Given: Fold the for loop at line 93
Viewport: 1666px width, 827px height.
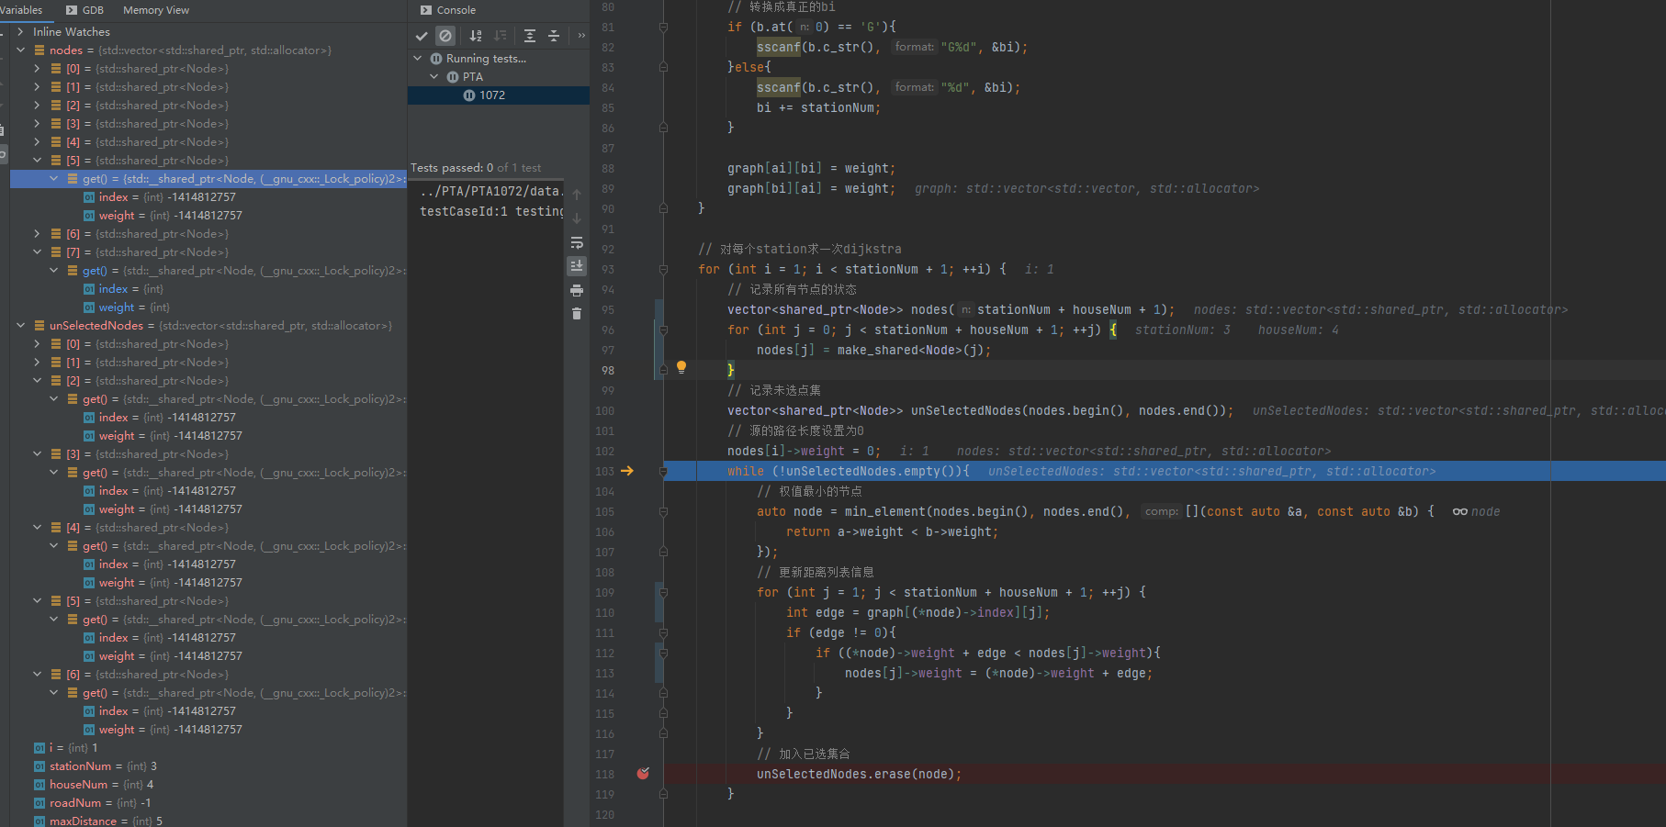Looking at the screenshot, I should 663,269.
